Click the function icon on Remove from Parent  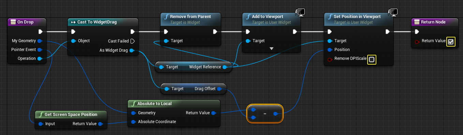pos(166,16)
